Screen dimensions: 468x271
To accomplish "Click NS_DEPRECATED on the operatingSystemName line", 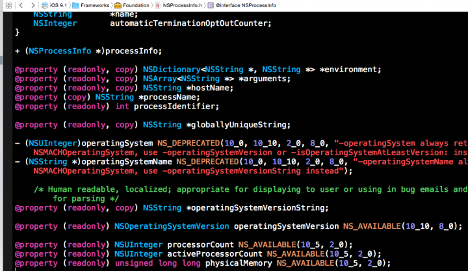I will pos(207,162).
